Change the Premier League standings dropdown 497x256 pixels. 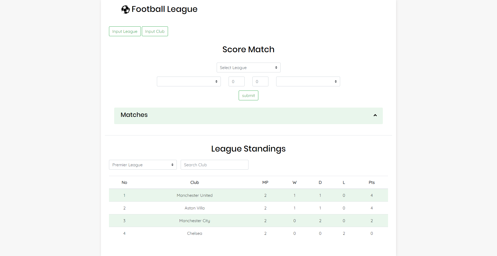[142, 165]
